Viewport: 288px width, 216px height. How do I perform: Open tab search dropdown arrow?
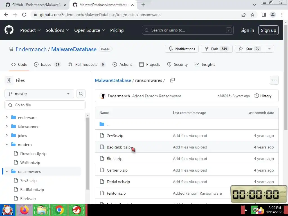pyautogui.click(x=254, y=5)
